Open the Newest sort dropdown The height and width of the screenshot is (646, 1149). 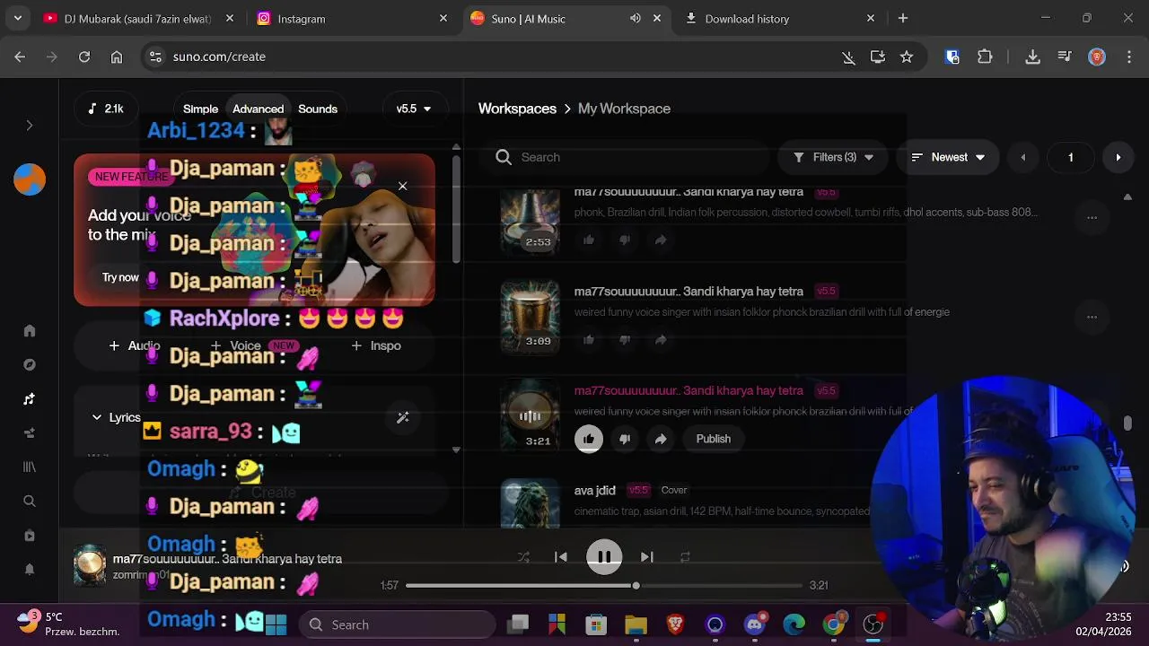(948, 157)
